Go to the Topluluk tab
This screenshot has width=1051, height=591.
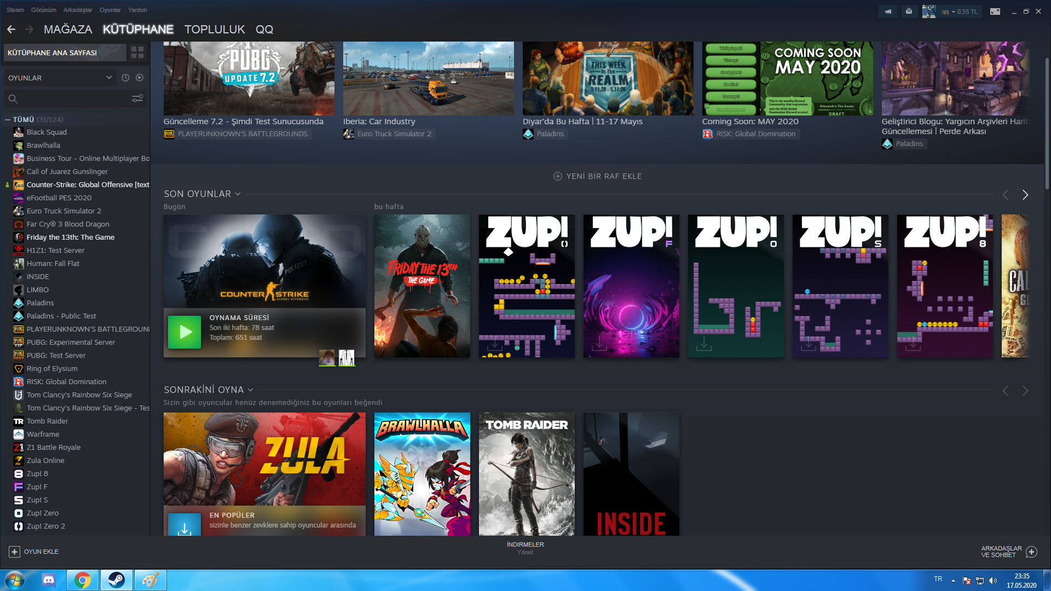click(x=215, y=30)
